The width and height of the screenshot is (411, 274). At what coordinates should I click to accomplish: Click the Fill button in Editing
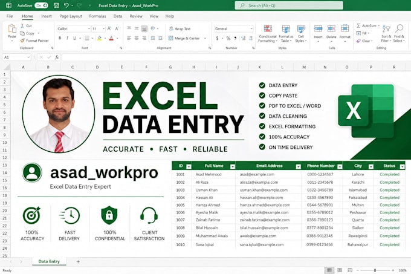coord(363,33)
